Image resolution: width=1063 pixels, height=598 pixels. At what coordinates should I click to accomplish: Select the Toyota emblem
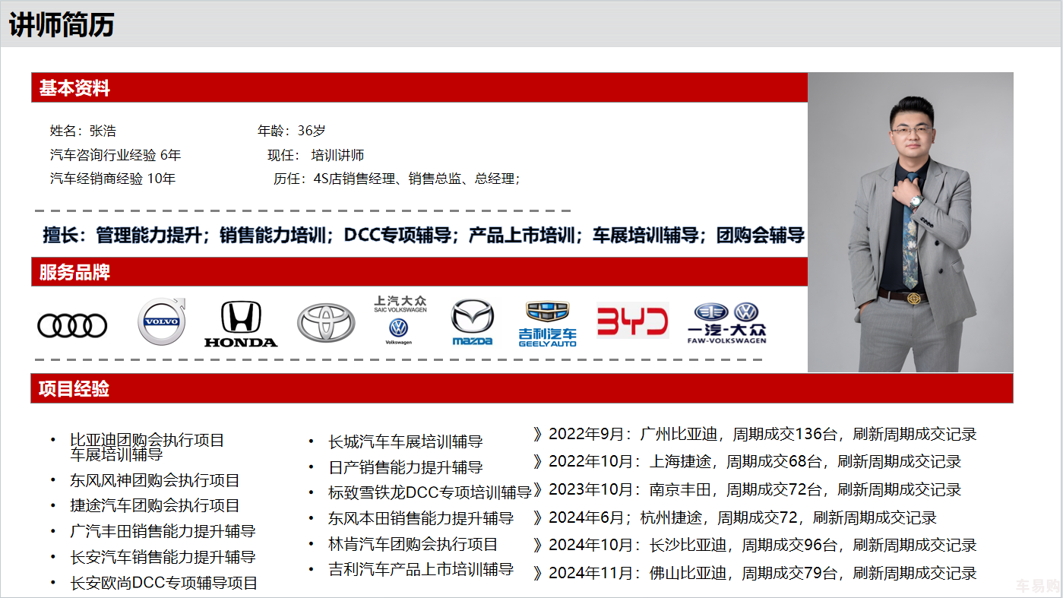tap(326, 323)
